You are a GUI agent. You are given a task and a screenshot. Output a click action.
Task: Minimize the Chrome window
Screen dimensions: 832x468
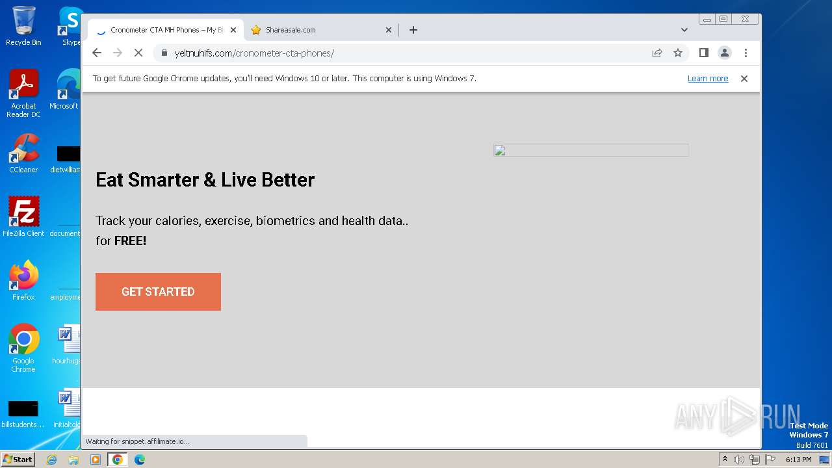[707, 19]
